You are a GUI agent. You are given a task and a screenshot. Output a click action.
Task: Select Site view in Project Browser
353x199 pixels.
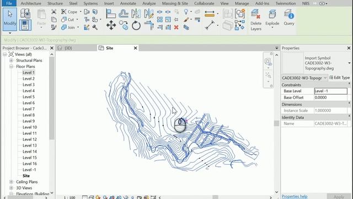click(26, 176)
